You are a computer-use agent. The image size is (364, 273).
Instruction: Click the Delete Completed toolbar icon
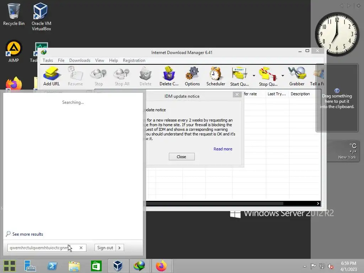pos(169,76)
